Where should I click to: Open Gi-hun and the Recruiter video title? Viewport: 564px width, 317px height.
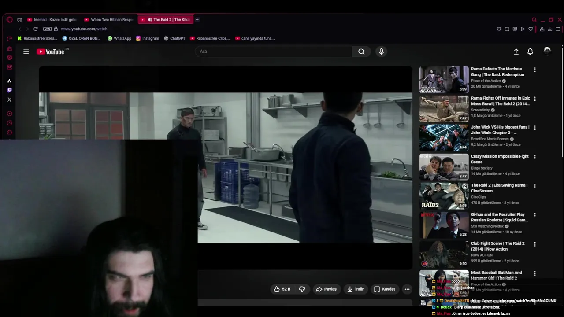tap(500, 217)
